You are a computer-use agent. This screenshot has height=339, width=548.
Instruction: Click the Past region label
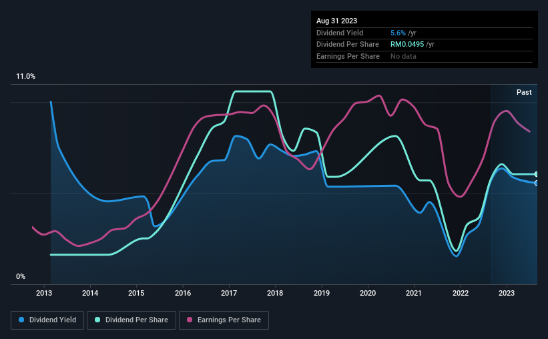coord(524,92)
